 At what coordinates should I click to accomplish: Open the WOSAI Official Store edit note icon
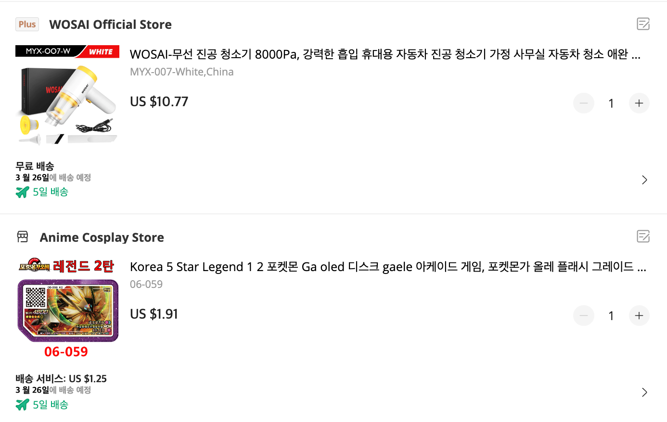pyautogui.click(x=643, y=24)
